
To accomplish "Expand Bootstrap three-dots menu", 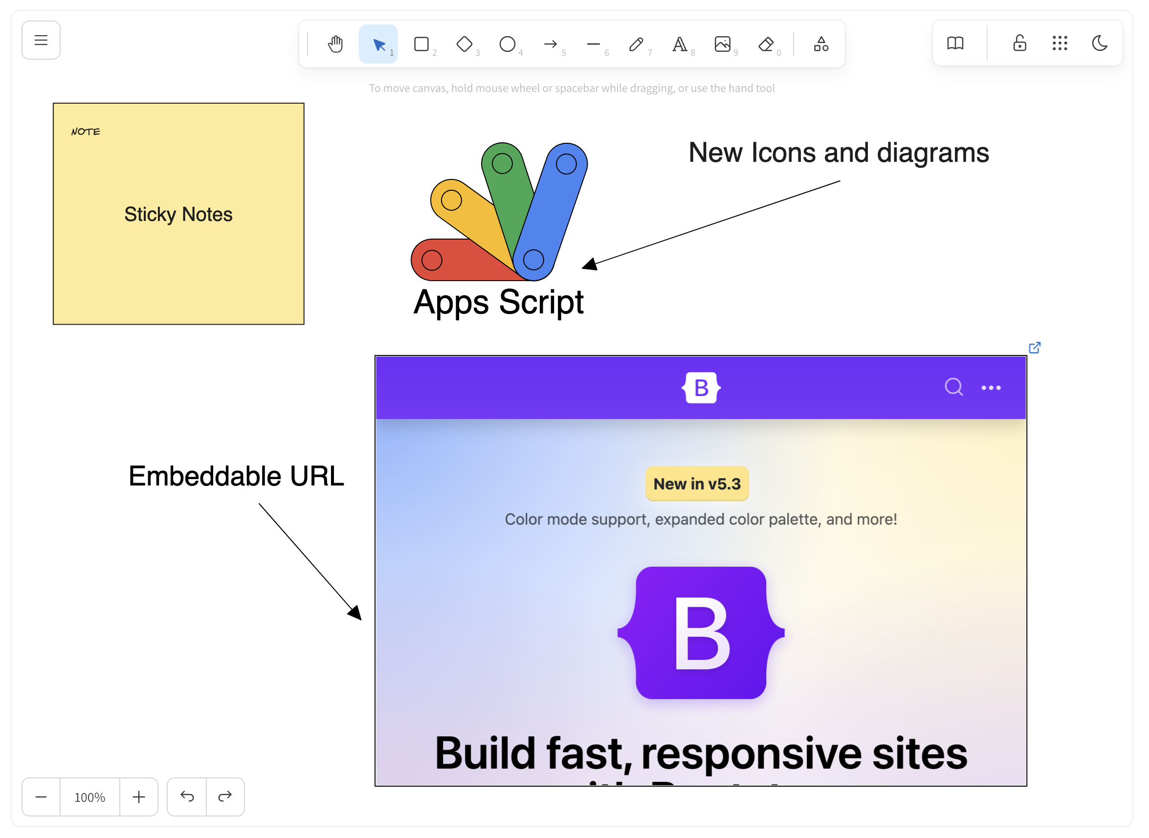I will [991, 388].
